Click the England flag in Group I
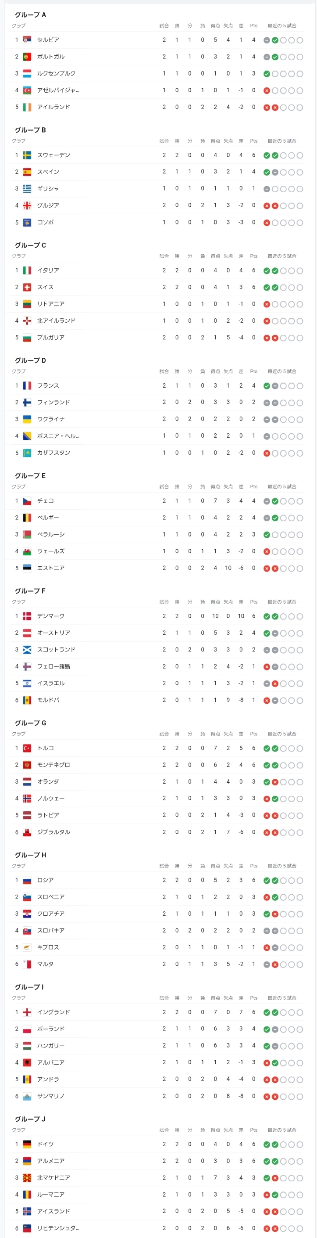The image size is (317, 1238). (27, 1012)
